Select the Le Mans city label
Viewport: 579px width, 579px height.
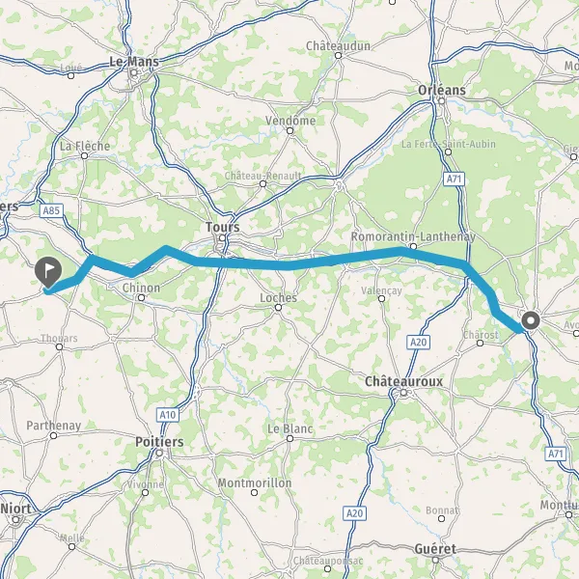click(x=134, y=62)
